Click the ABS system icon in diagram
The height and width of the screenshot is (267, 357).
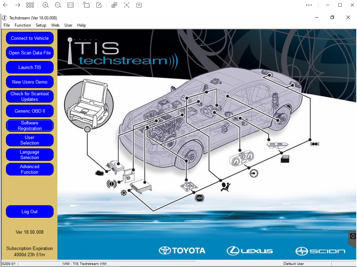199,198
